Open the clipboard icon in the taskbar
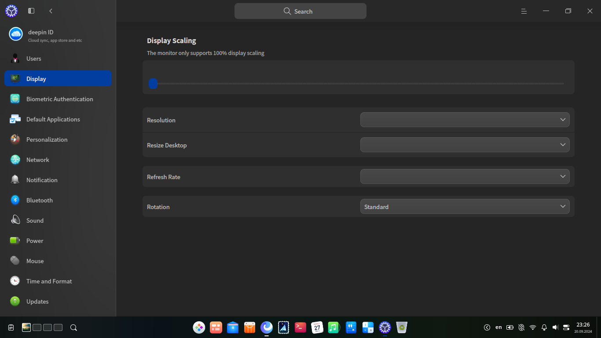This screenshot has width=601, height=338. point(11,327)
